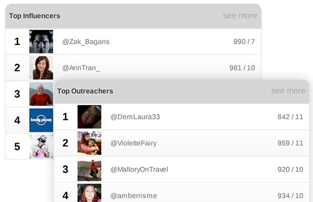Click AnnTran_ profile picture
This screenshot has height=202, width=313.
point(41,68)
